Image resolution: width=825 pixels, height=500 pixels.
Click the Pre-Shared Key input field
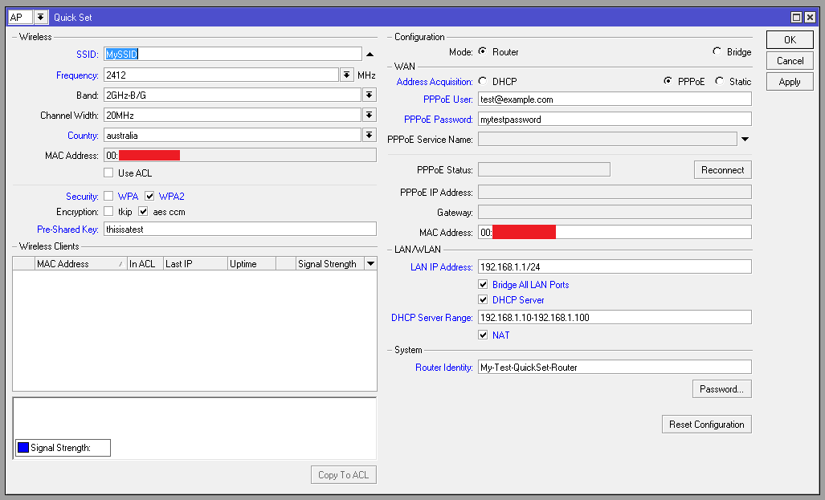coord(239,230)
